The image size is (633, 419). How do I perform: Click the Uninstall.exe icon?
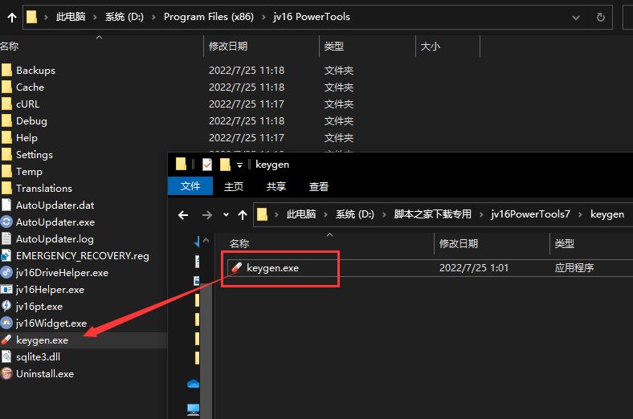coord(6,374)
